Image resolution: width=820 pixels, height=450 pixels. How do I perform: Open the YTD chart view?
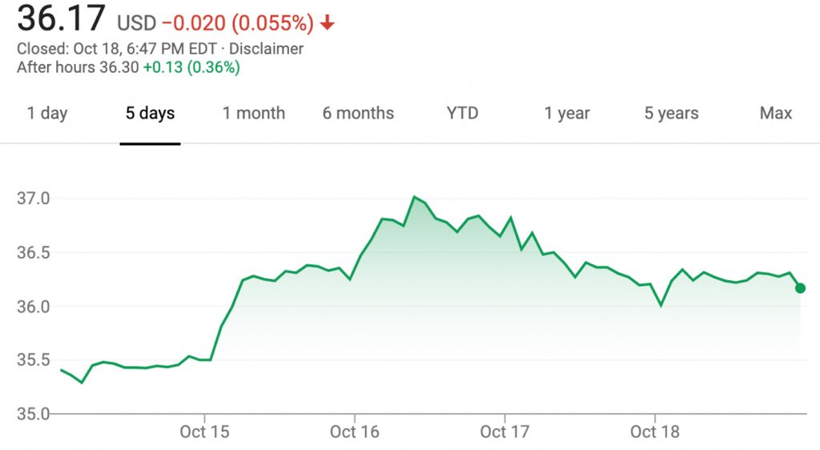(x=462, y=113)
